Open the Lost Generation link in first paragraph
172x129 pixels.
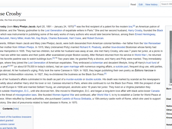tap(54, 30)
